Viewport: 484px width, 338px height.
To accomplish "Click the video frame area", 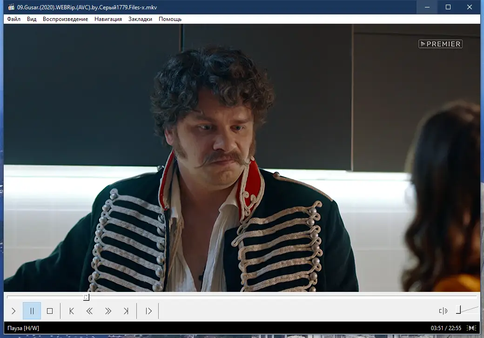I will pyautogui.click(x=242, y=158).
